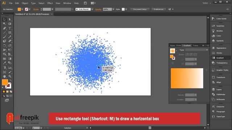
Task: Open the Color Guide panel
Action: pyautogui.click(x=219, y=19)
